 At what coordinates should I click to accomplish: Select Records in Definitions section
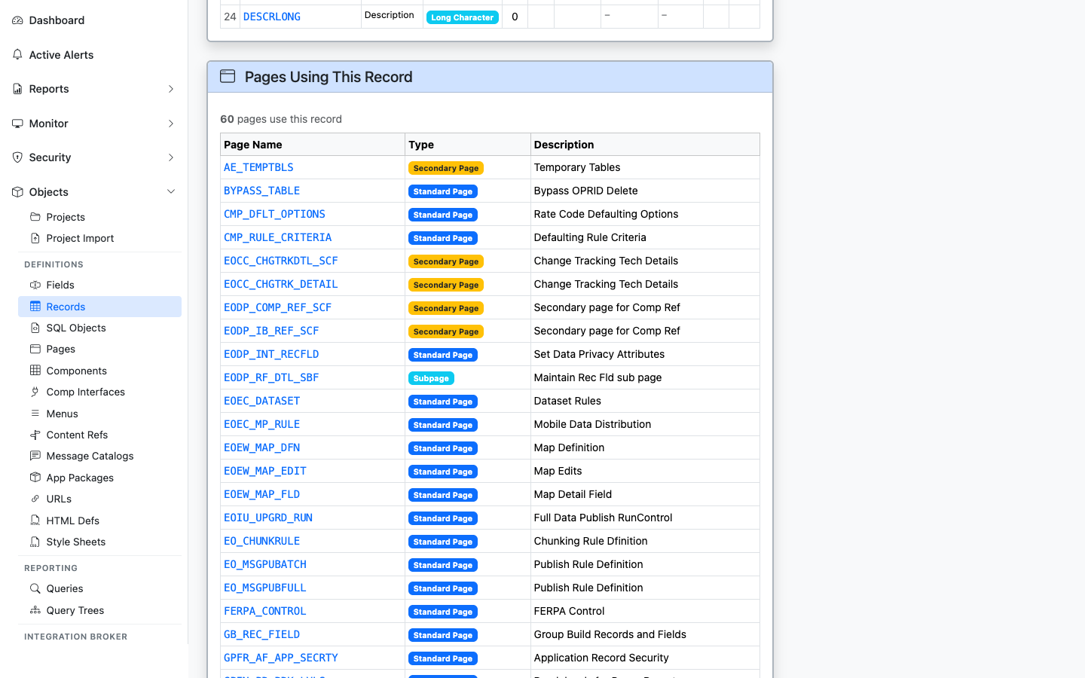pos(99,307)
